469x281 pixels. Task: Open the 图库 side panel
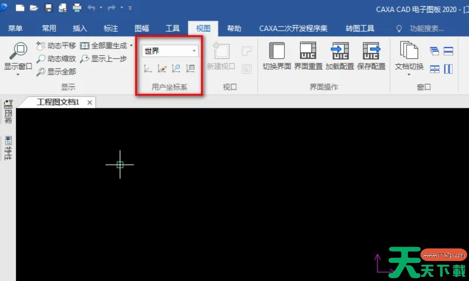coord(8,112)
